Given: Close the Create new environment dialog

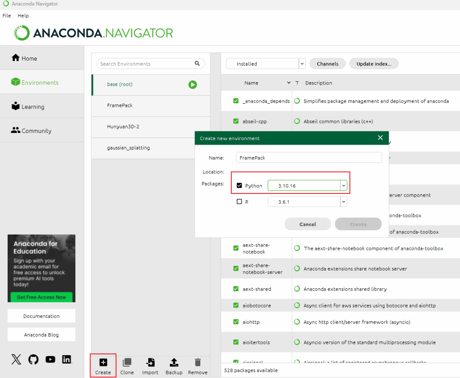Looking at the screenshot, I should 380,138.
